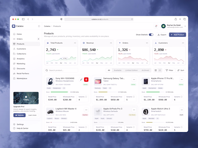Open Analytics in the sidebar
Screen dimensions: 198x148
[x=26, y=59]
